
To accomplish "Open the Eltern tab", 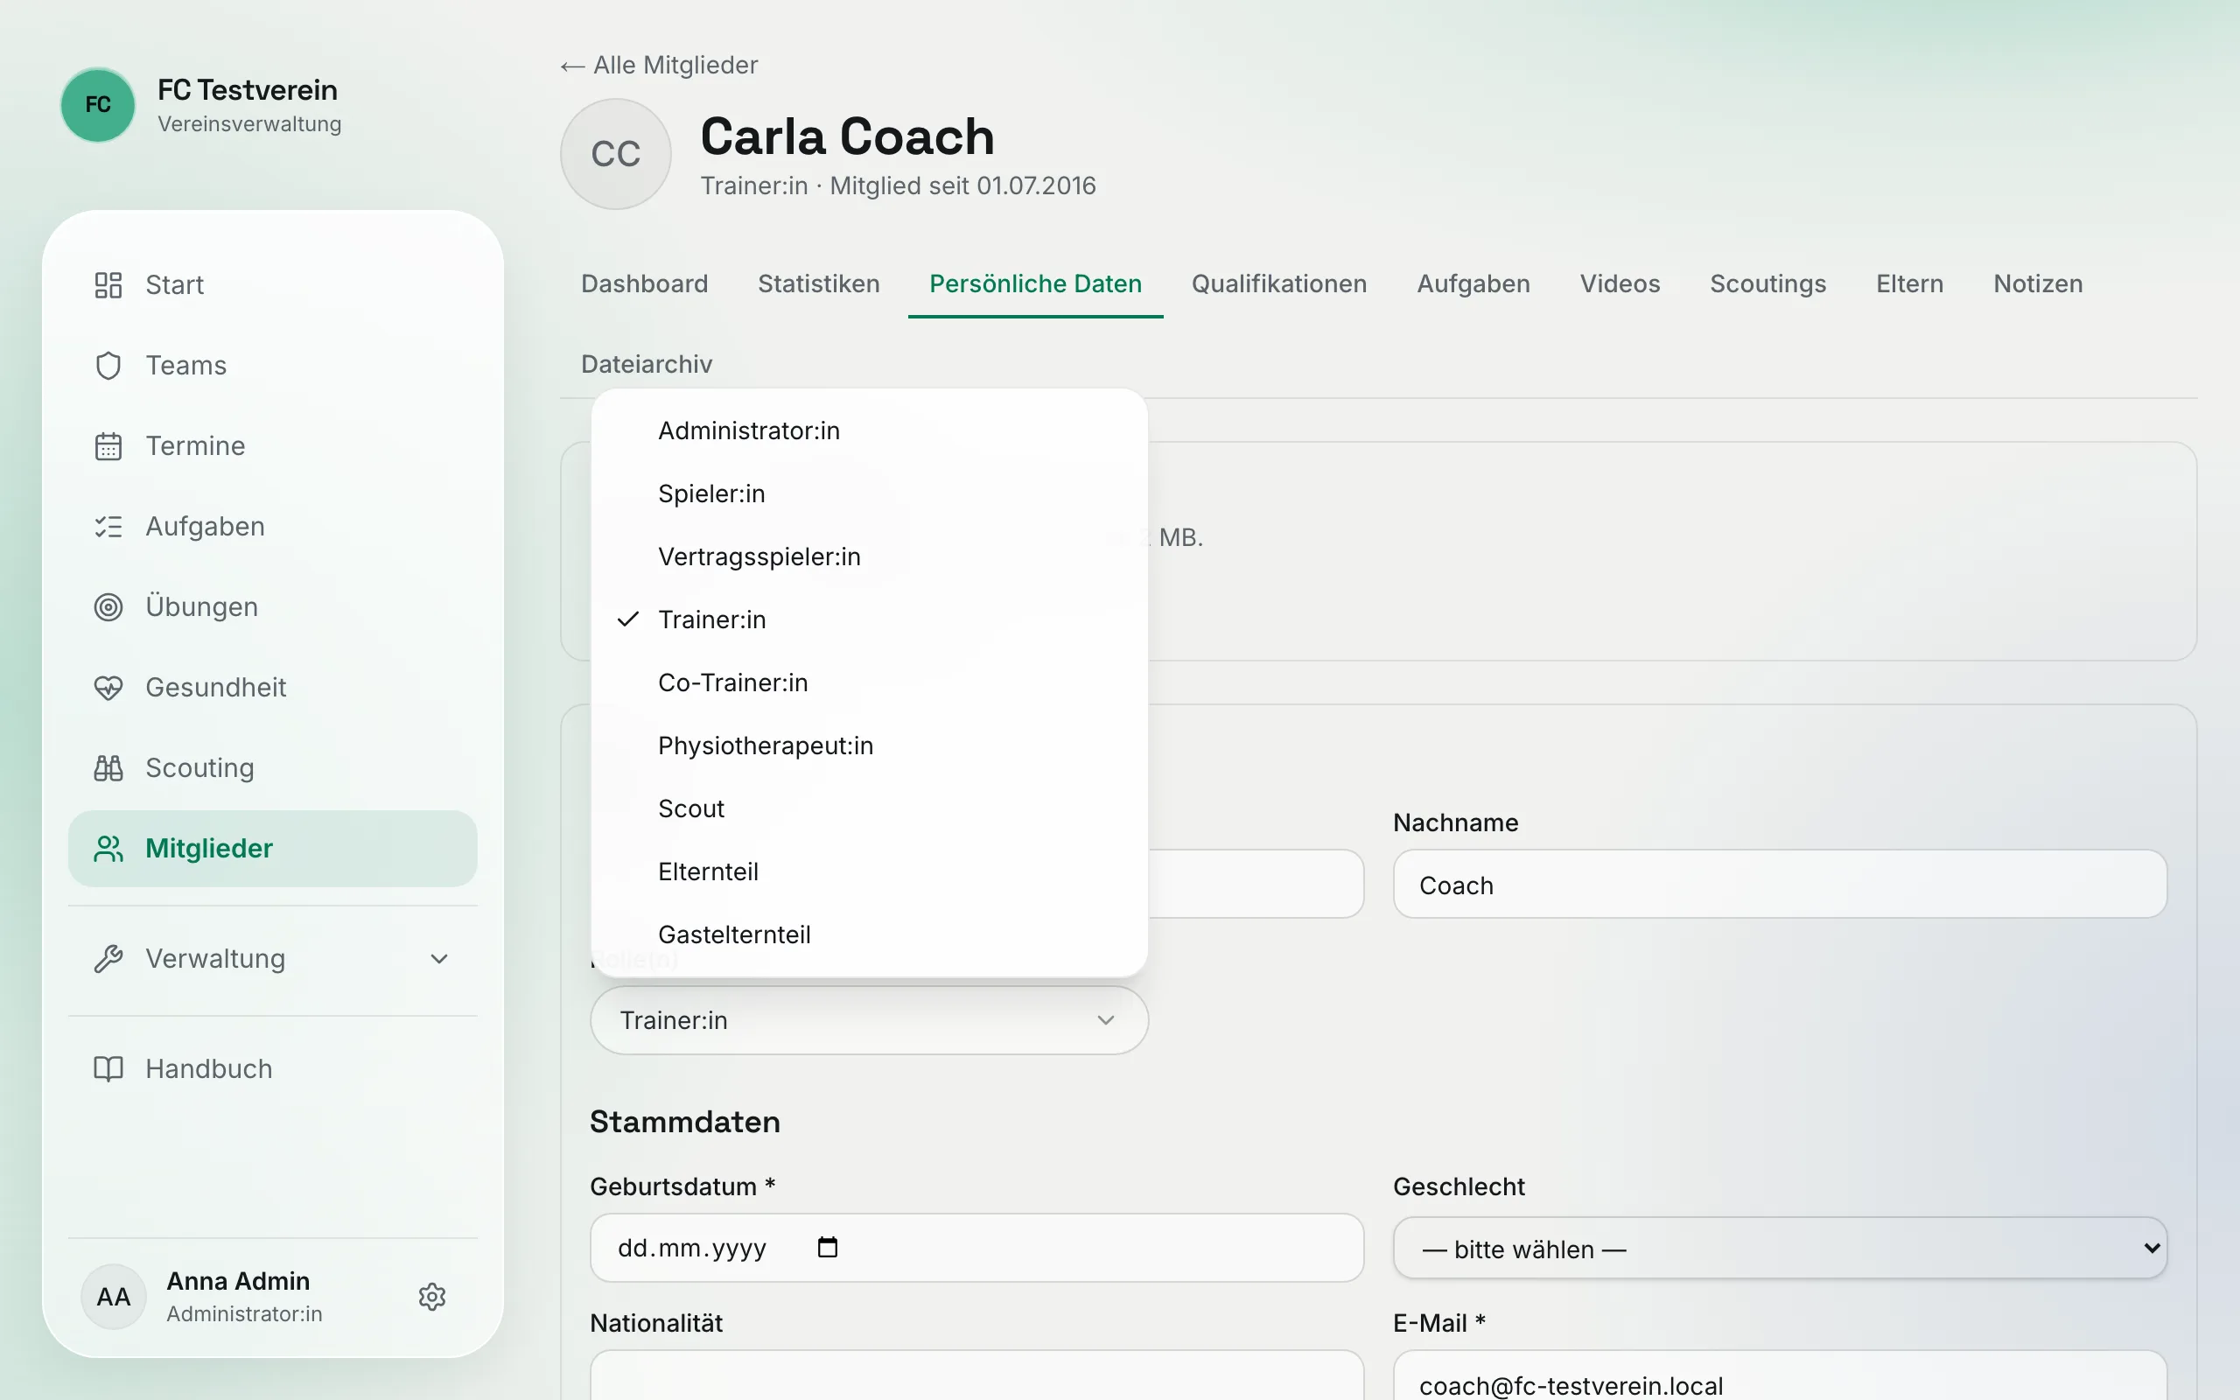I will coord(1908,284).
